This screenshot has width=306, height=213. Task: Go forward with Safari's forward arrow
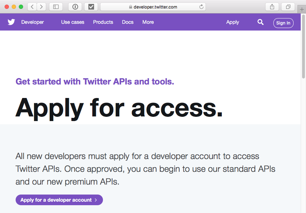[42, 7]
